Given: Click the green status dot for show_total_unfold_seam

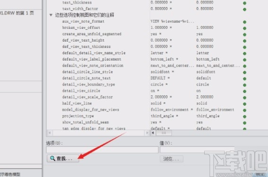Looking at the screenshot, I should 244,123.
